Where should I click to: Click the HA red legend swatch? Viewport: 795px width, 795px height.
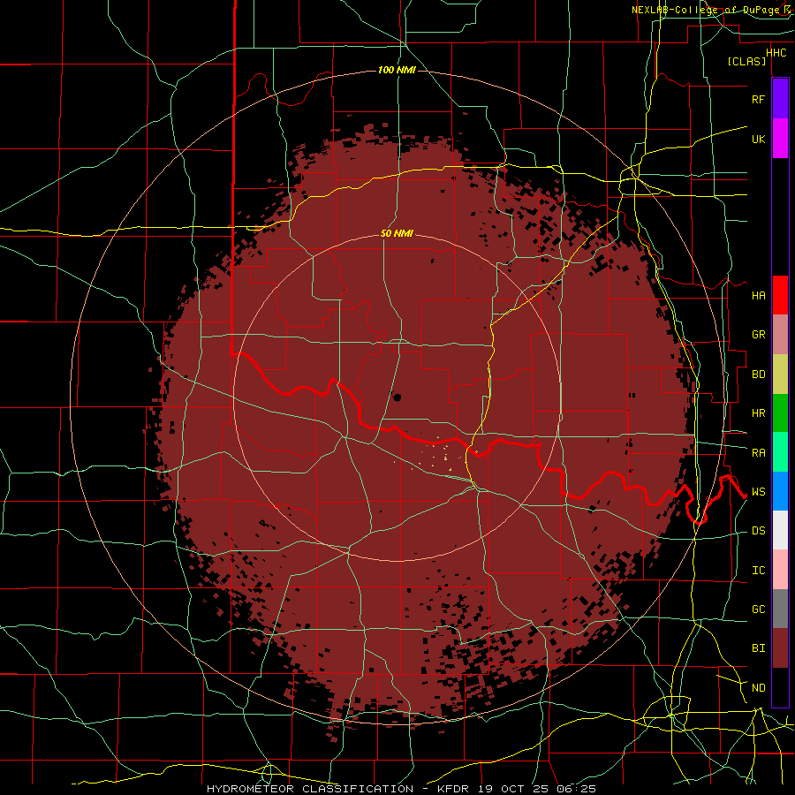coord(780,295)
